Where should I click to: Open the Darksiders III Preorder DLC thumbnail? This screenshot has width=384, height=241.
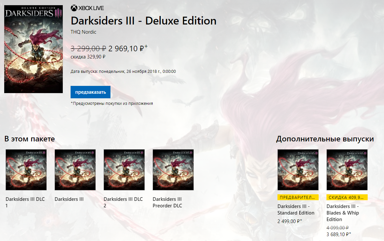click(x=173, y=170)
